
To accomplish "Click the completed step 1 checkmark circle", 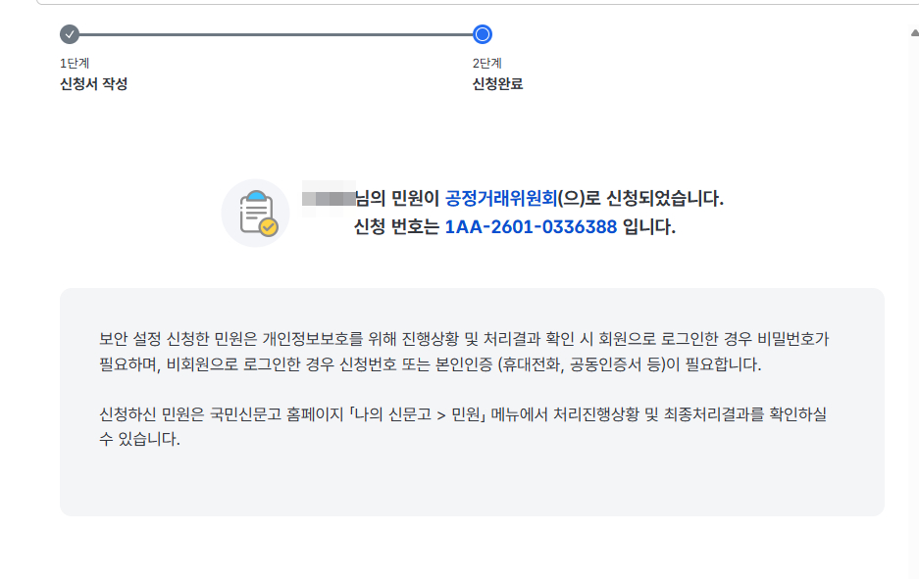I will (x=70, y=34).
